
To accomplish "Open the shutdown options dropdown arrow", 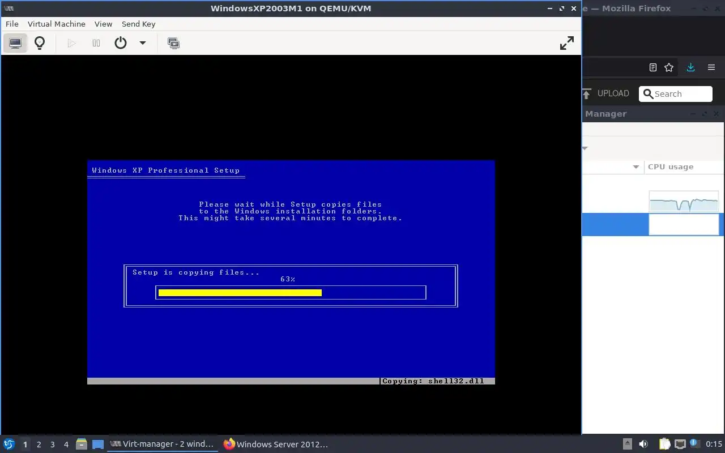I will point(143,43).
